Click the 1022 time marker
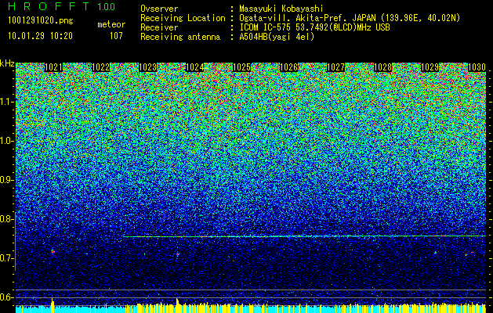Screen dimensions: 493x313 pos(100,67)
